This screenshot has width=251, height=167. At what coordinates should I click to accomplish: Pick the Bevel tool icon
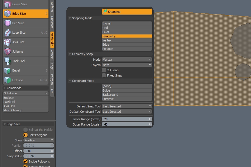coord(7,70)
